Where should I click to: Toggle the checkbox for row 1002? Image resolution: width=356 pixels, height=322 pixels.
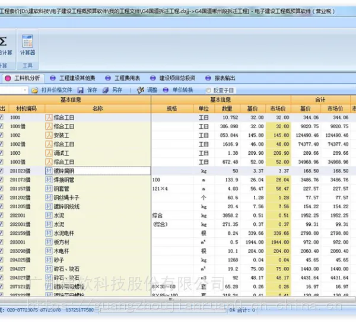[x=1, y=135]
